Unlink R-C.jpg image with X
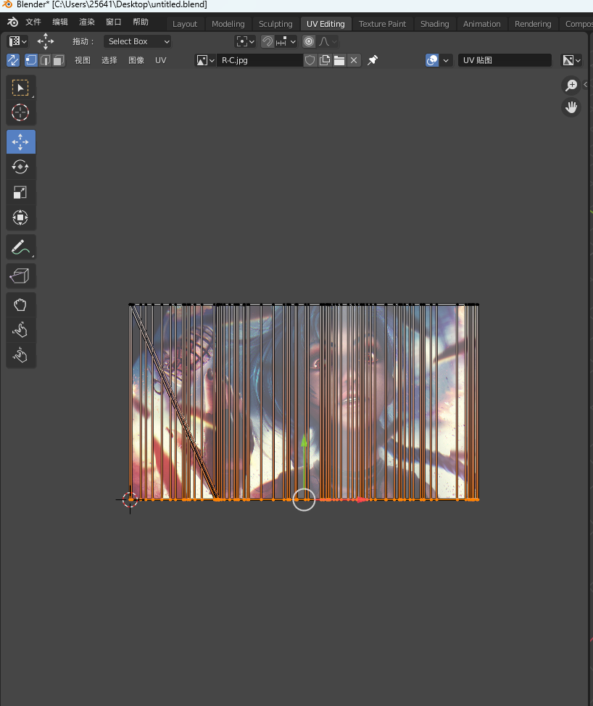 (354, 60)
